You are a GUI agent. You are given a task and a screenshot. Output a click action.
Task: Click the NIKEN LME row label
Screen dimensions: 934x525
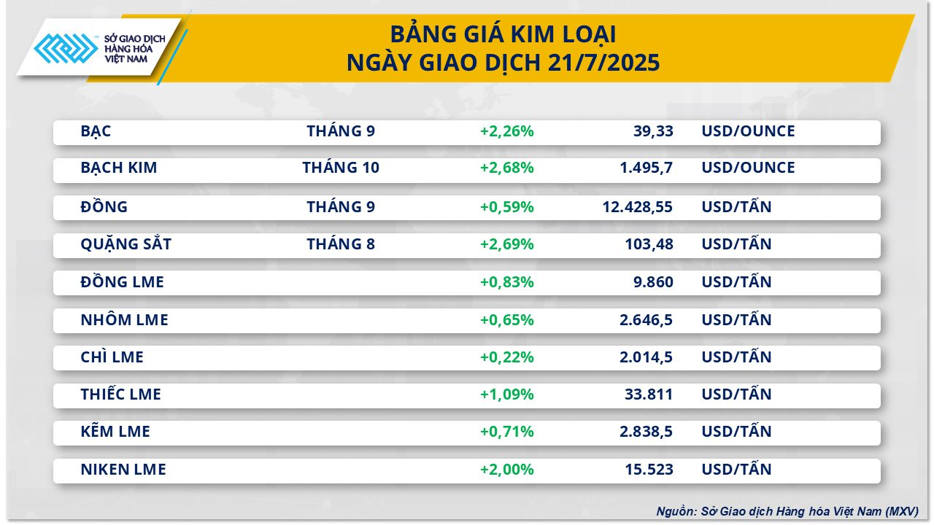[123, 470]
